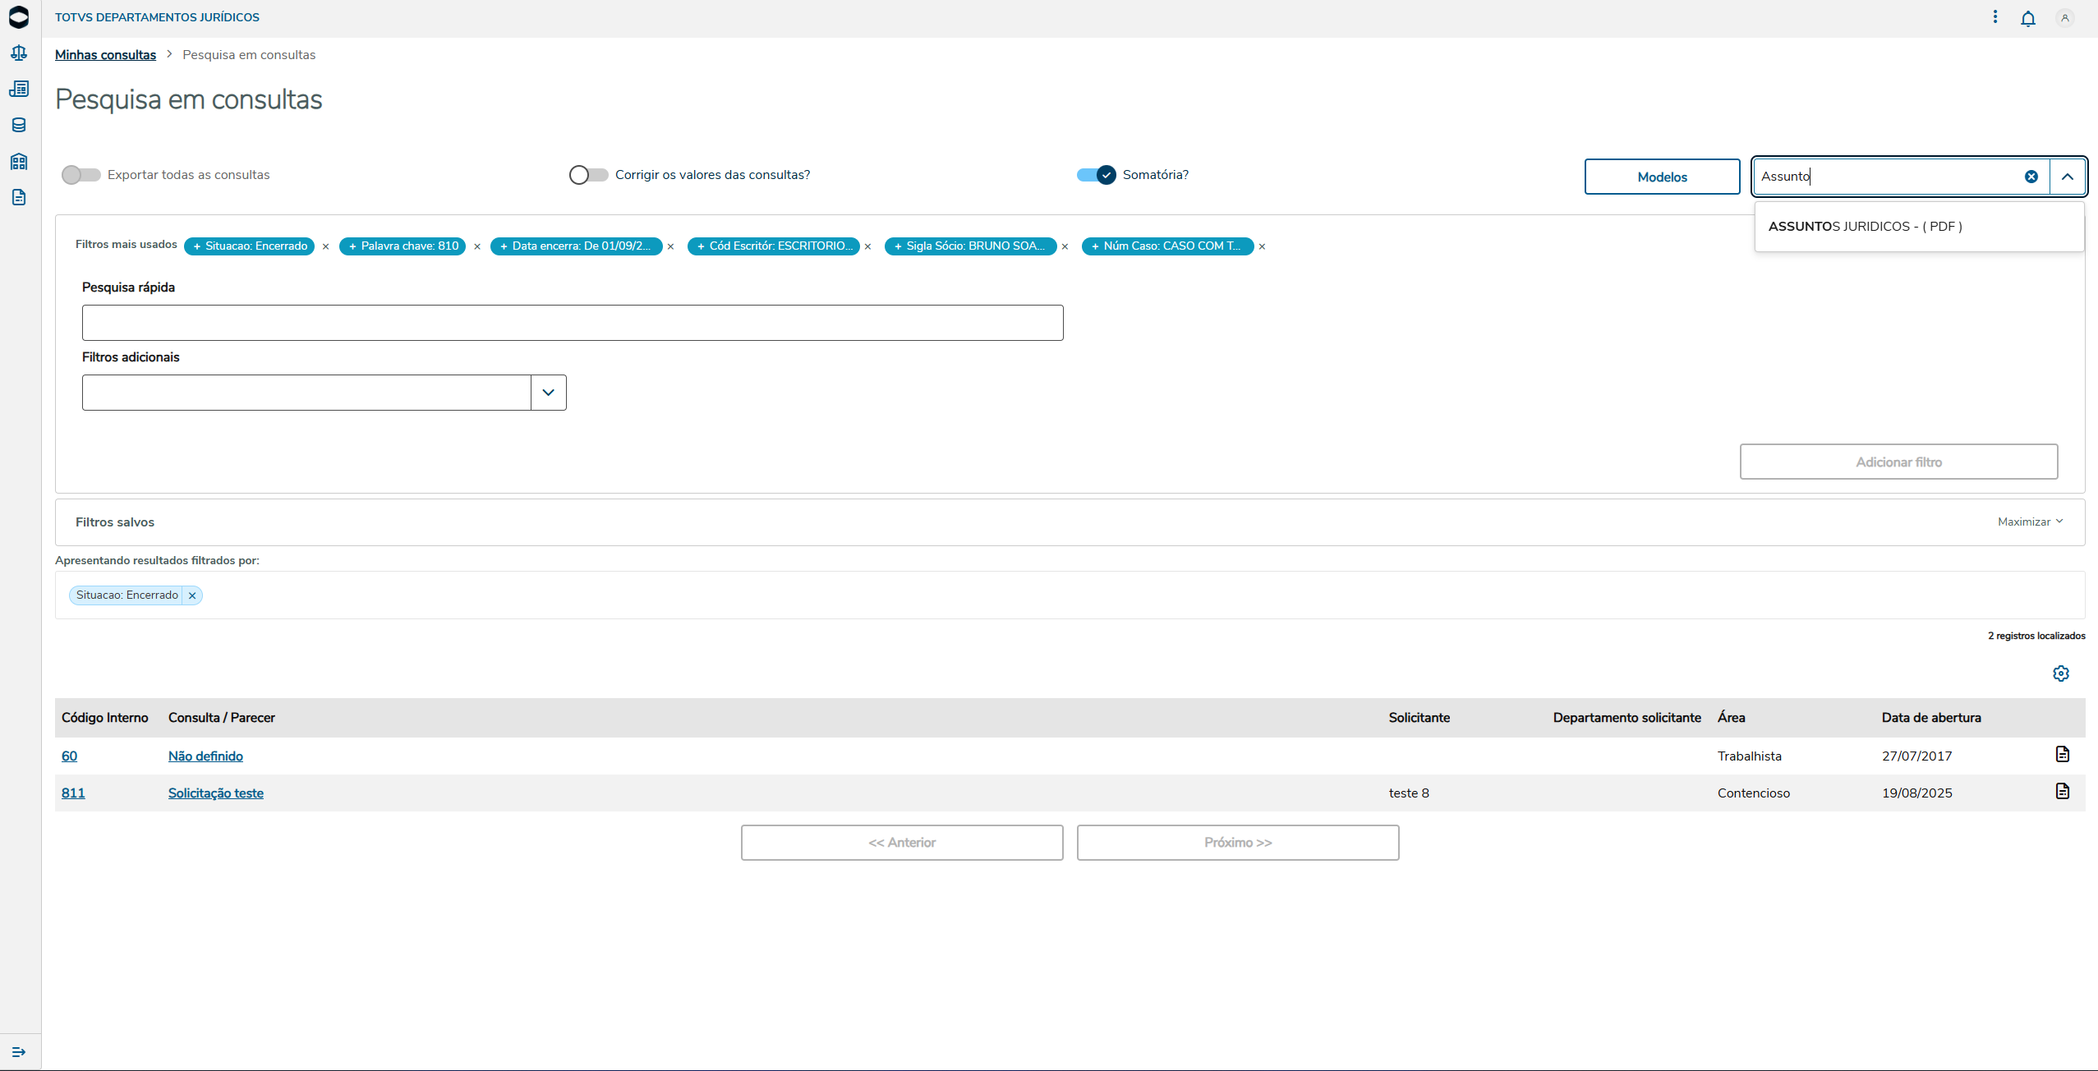Collapse the Assunto combo box chevron

tap(2067, 177)
